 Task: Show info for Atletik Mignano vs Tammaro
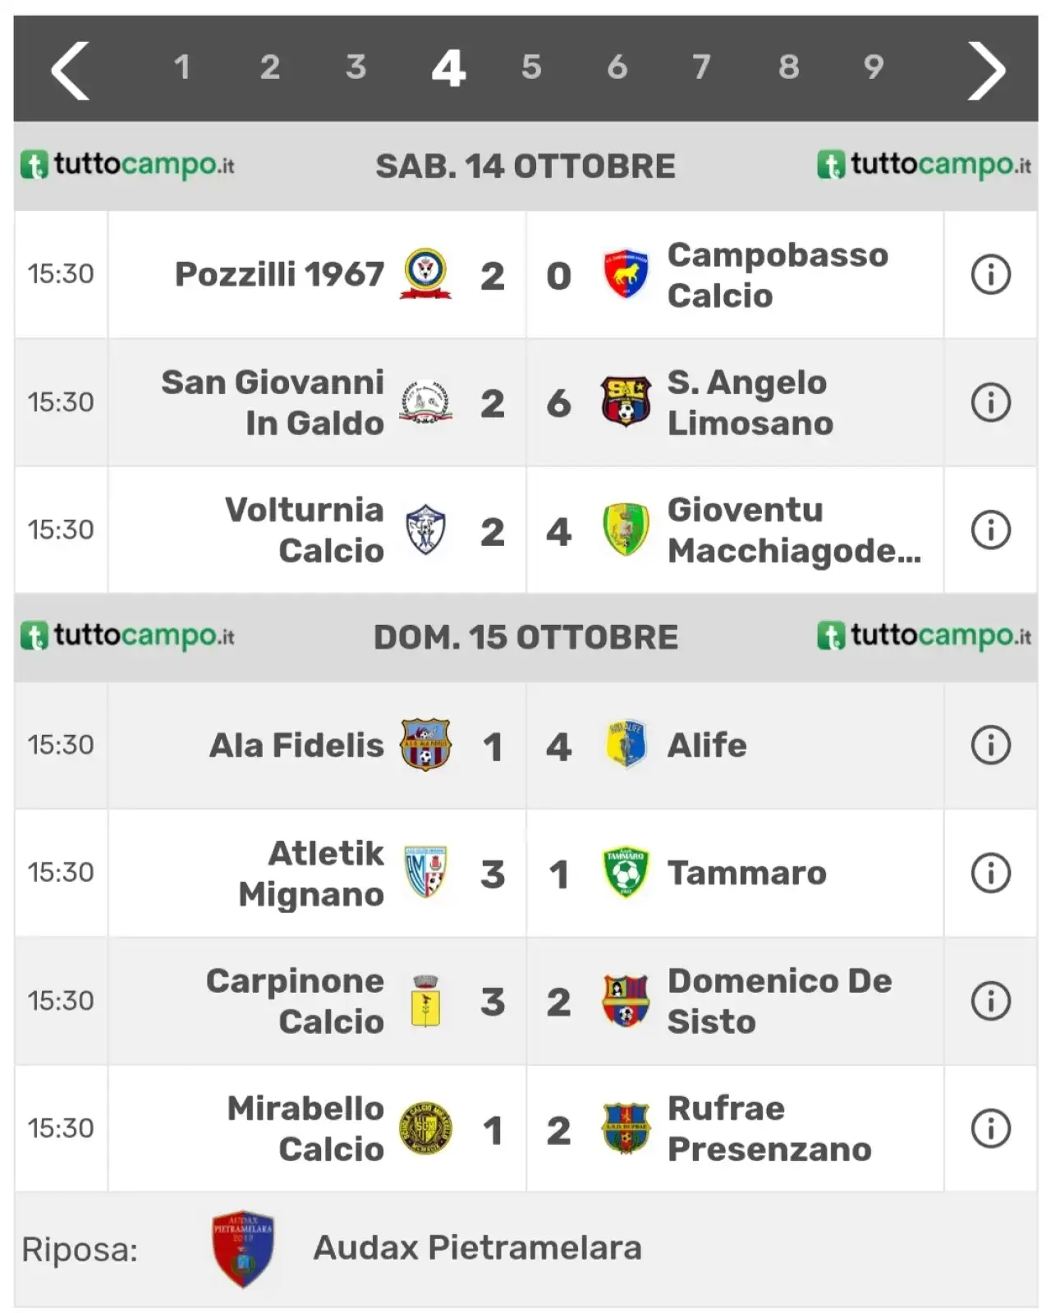point(990,873)
